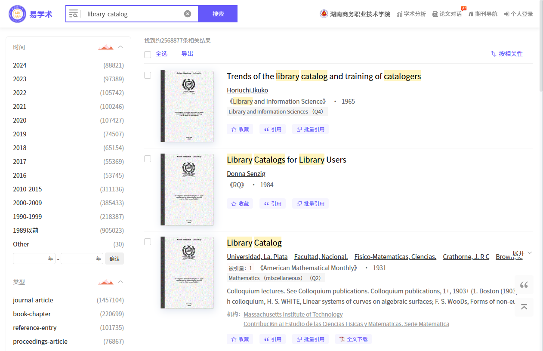The height and width of the screenshot is (351, 543).
Task: Open the 学术分析 analytics icon link
Action: pyautogui.click(x=411, y=14)
